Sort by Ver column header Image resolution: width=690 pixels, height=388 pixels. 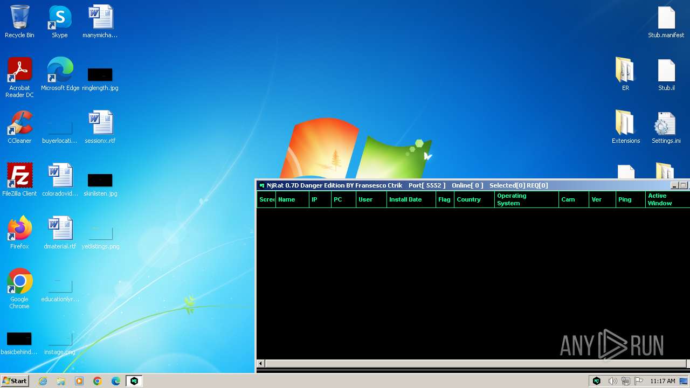coord(603,199)
